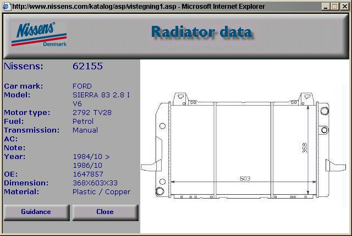This screenshot has width=352, height=236.
Task: Click the 603 width measurement in drawing
Action: click(x=245, y=179)
